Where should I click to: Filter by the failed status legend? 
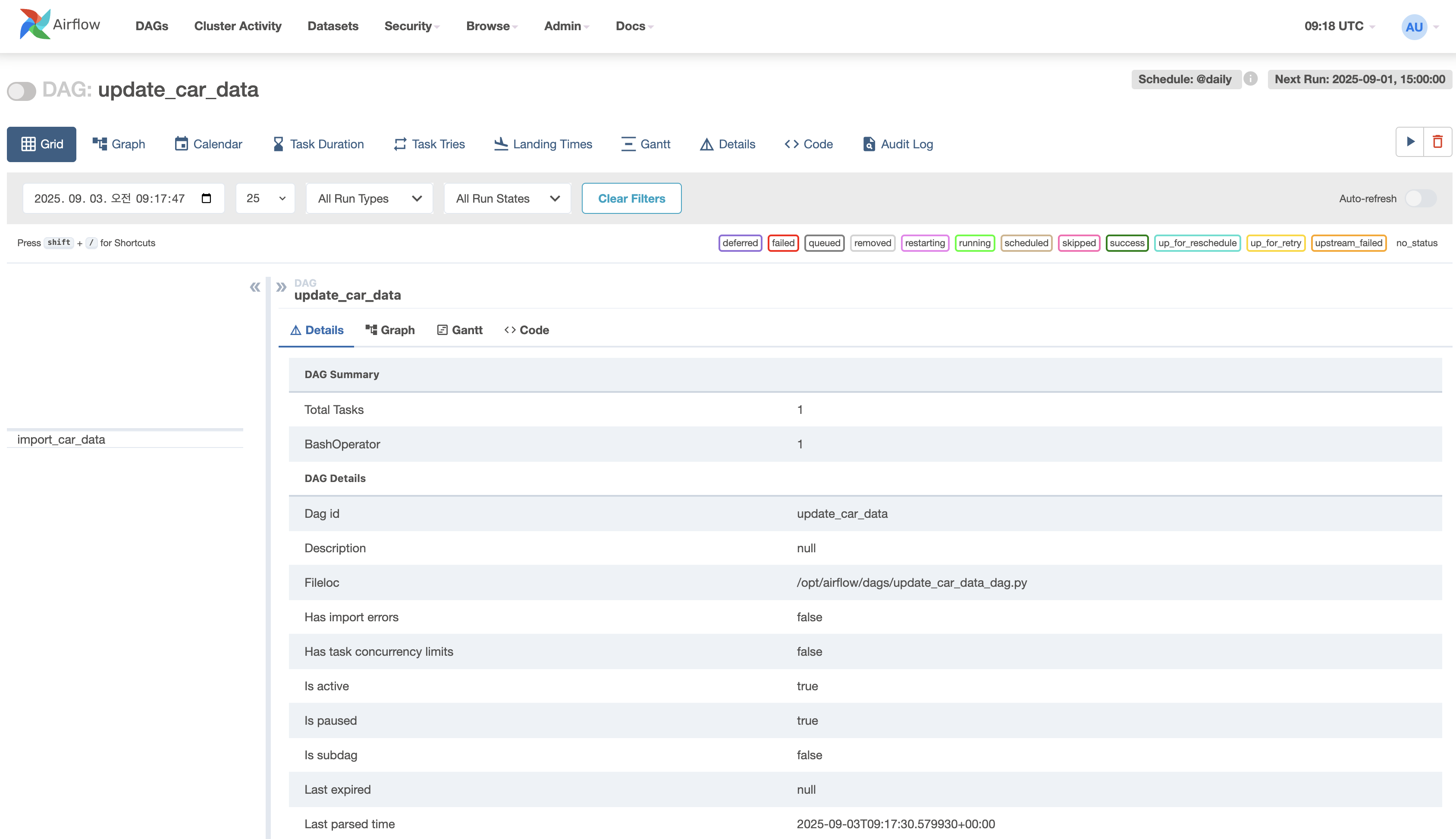click(x=783, y=243)
